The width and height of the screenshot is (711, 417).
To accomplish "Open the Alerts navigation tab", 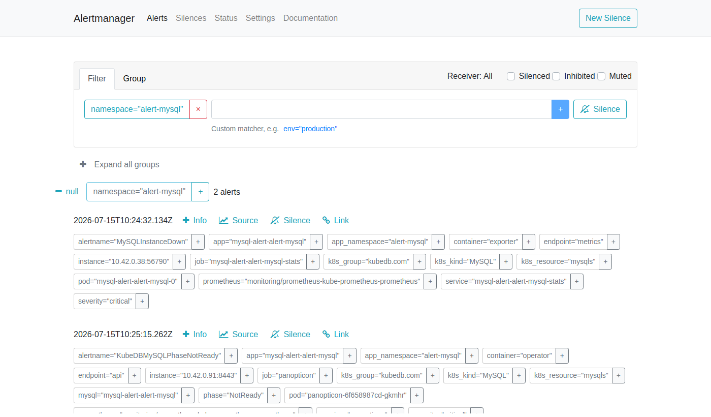I will click(157, 18).
